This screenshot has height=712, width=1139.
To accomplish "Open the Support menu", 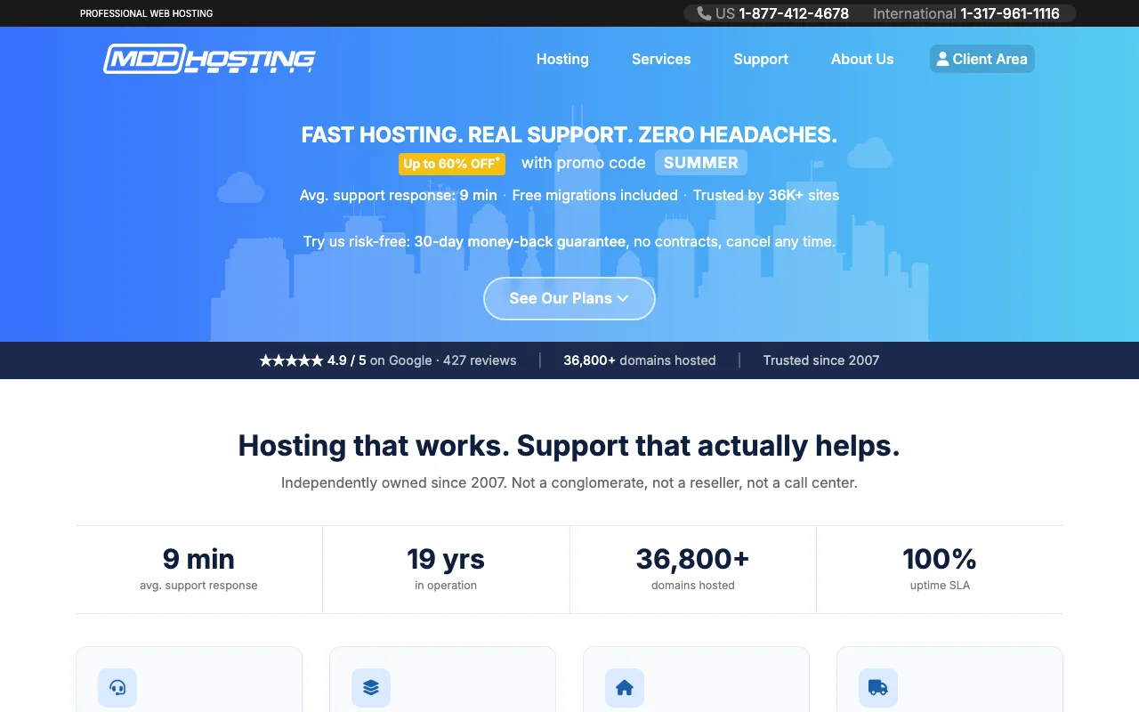I will (761, 59).
